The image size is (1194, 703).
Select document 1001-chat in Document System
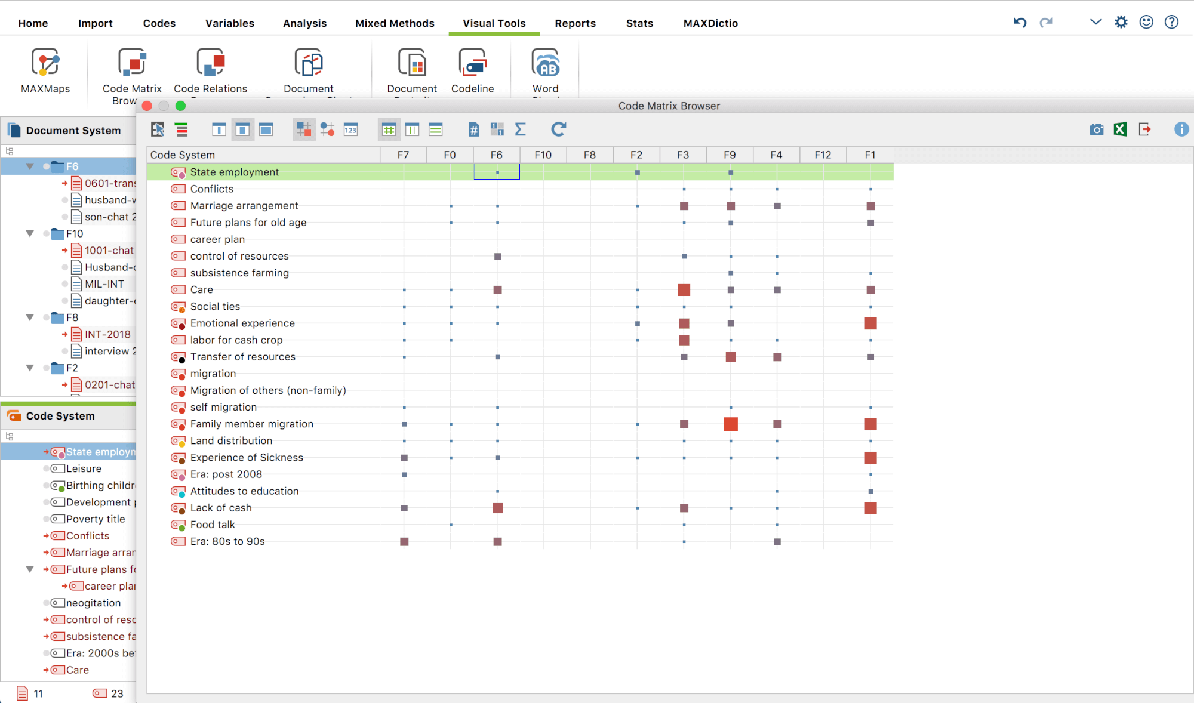point(109,251)
